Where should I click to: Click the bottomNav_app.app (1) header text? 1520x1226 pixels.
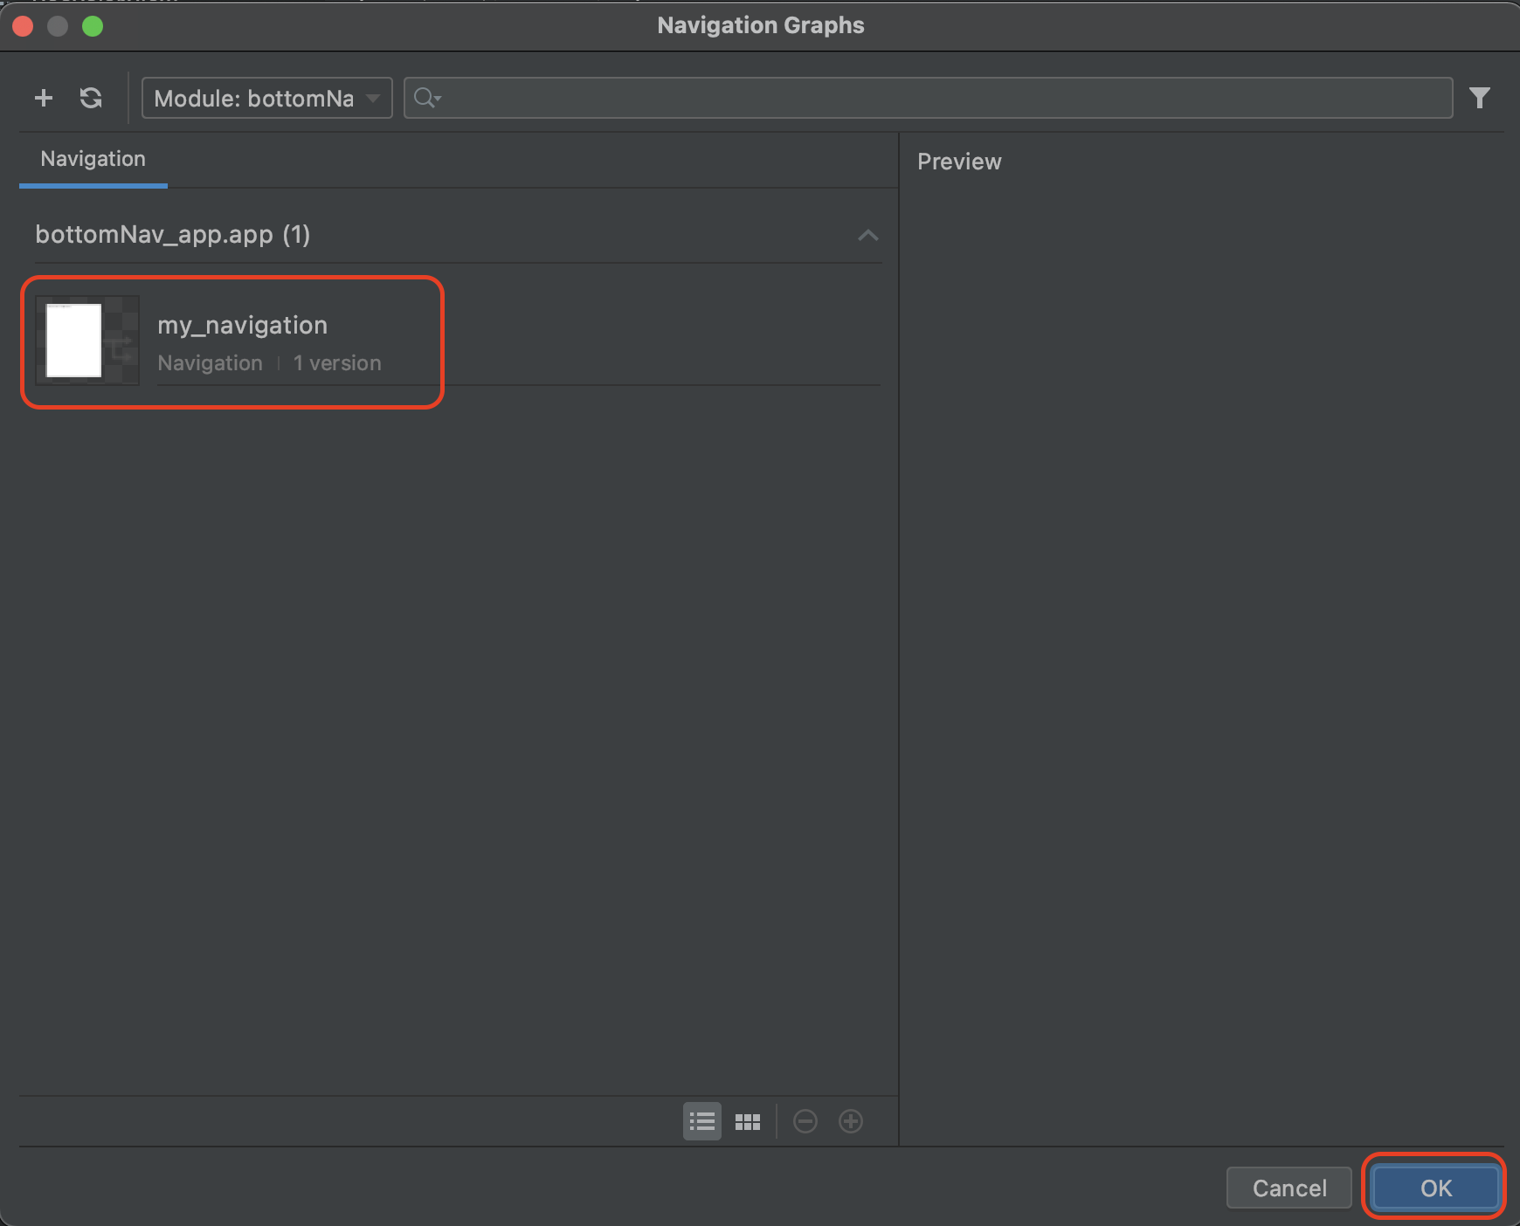click(173, 234)
